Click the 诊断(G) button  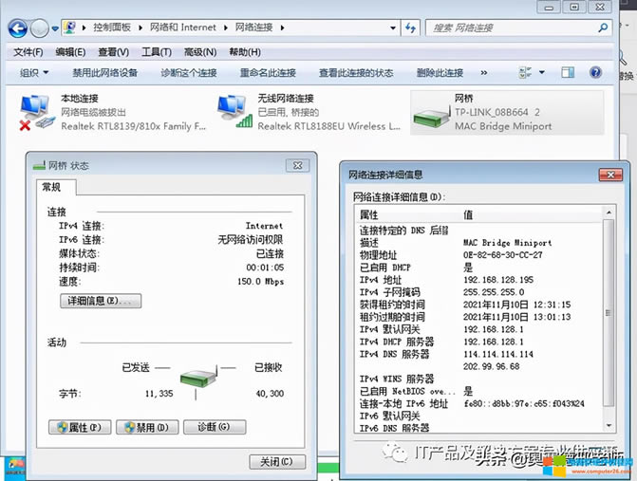(x=215, y=427)
